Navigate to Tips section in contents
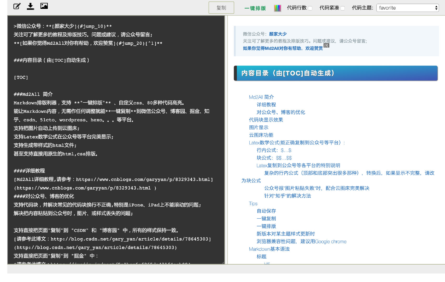The image size is (445, 282). pos(253,203)
